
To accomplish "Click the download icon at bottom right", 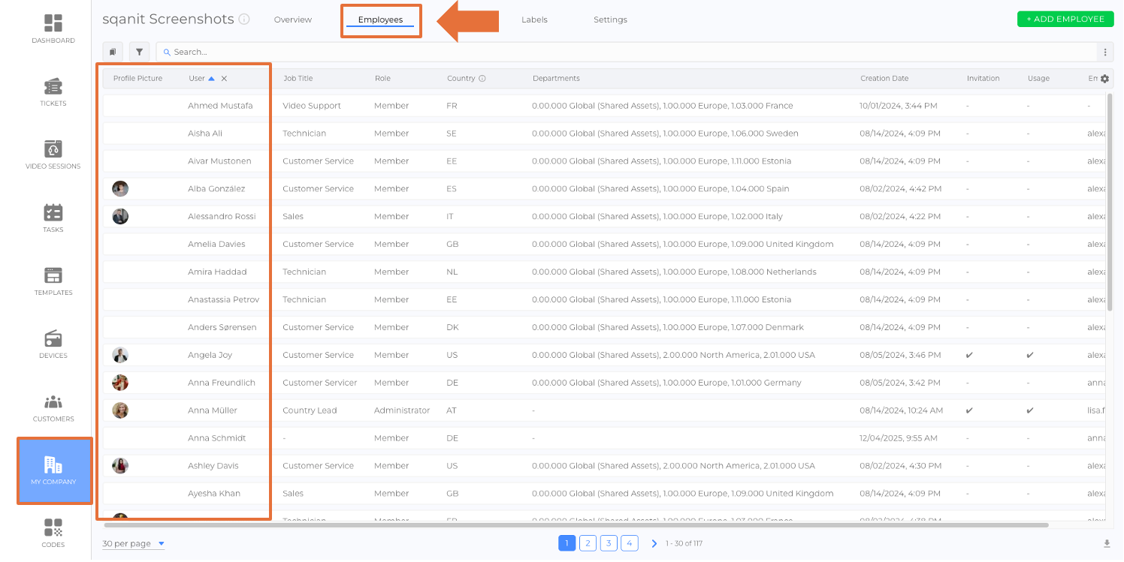I will [x=1106, y=543].
